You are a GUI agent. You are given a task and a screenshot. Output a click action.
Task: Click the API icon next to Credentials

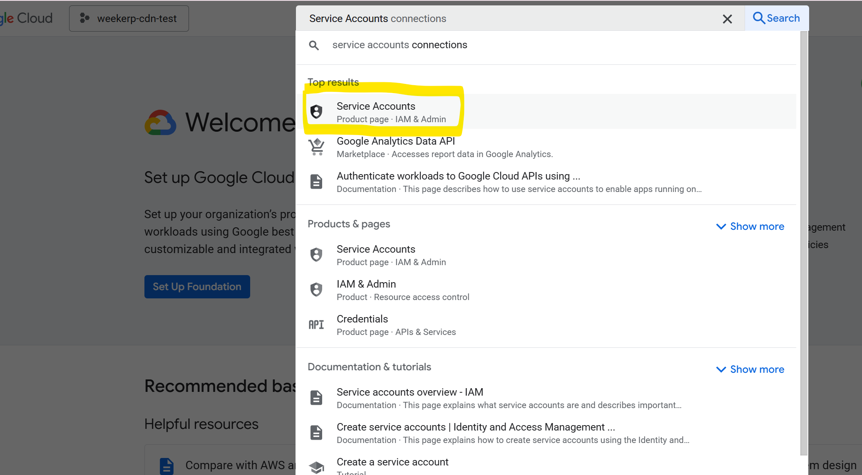[x=316, y=325]
